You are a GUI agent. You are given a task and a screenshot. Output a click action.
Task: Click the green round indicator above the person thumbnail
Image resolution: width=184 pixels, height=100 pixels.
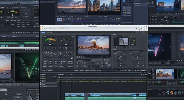click(132, 36)
